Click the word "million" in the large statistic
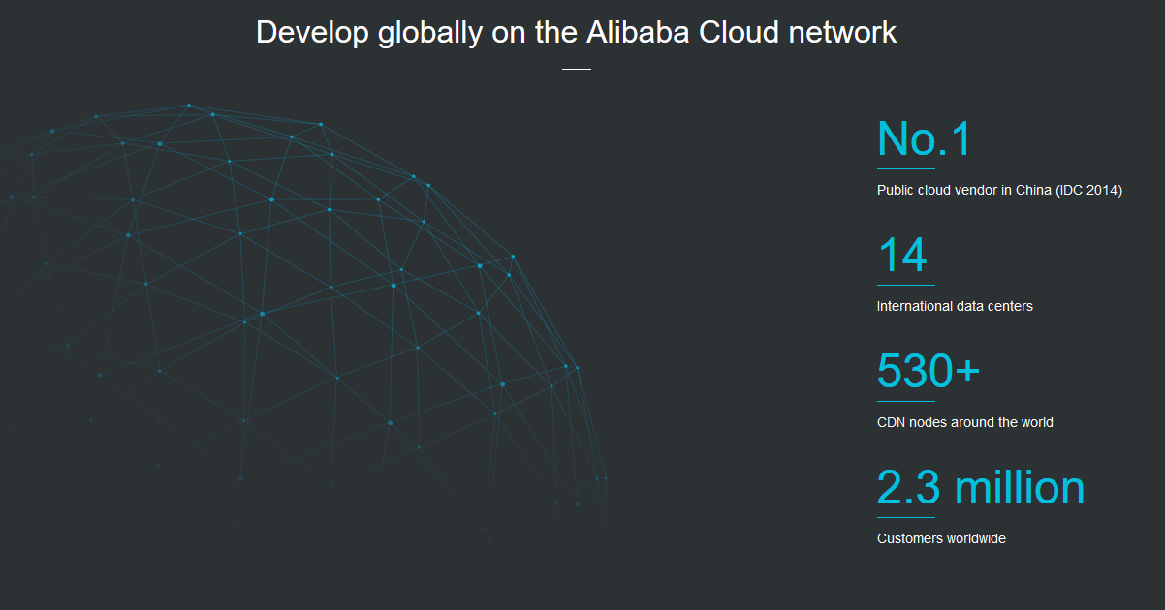 [x=1020, y=488]
